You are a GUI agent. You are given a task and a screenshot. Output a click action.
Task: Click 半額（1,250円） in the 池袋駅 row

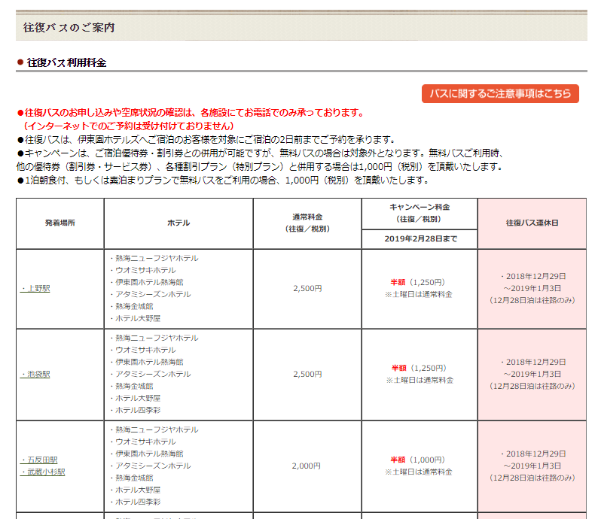(x=419, y=368)
